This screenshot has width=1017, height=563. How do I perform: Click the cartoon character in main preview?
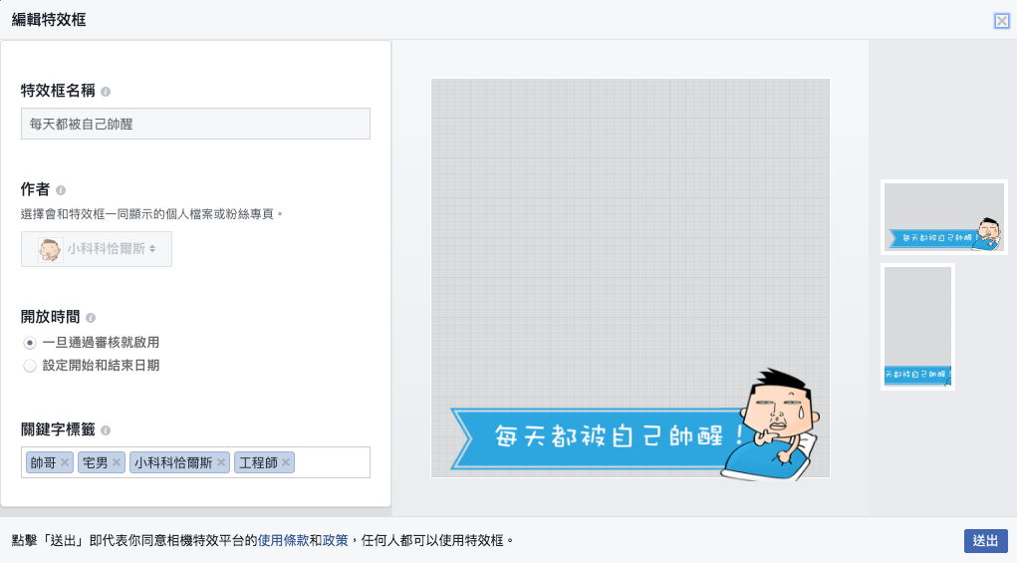(772, 424)
